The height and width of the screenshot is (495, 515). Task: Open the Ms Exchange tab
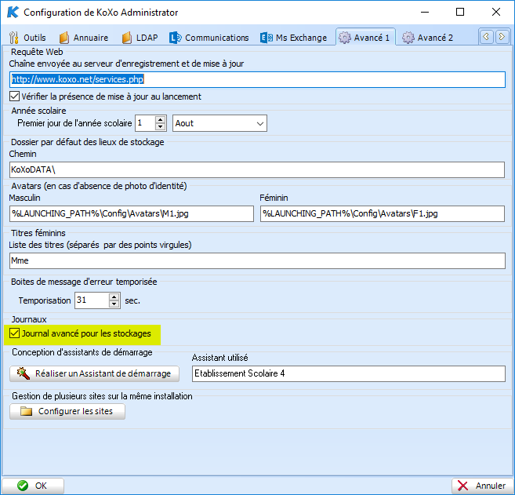294,38
